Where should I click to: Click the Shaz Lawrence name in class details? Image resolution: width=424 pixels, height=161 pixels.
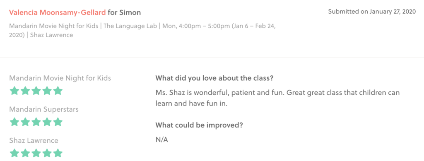click(51, 35)
